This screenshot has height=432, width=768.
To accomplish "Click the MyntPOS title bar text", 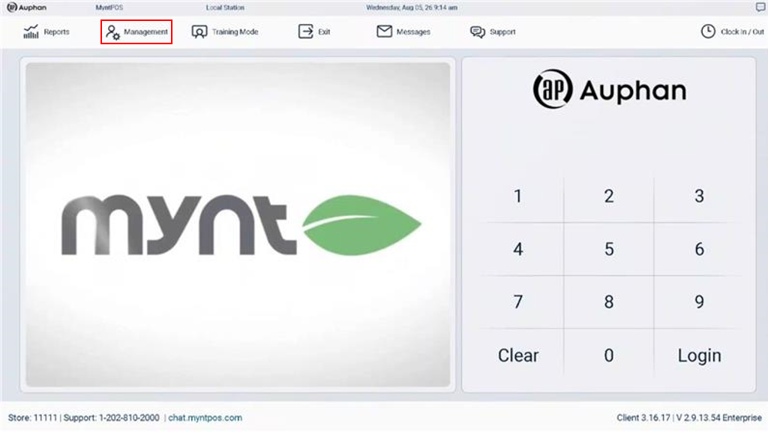I will click(x=109, y=7).
